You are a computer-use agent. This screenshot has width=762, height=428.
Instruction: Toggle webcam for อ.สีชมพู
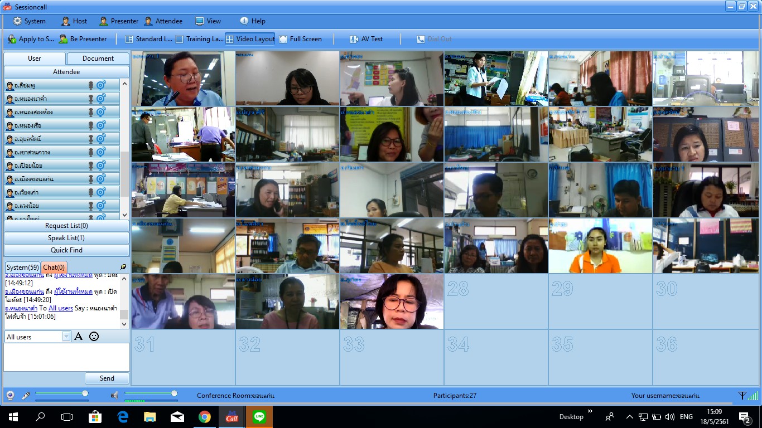point(101,85)
